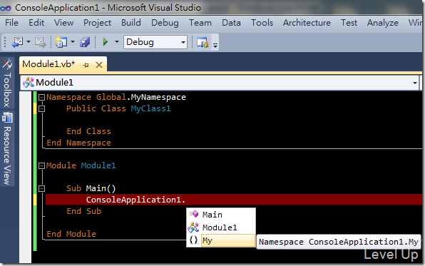
Task: Collapse the Namespace Global.MyNamespace block
Action: point(41,97)
